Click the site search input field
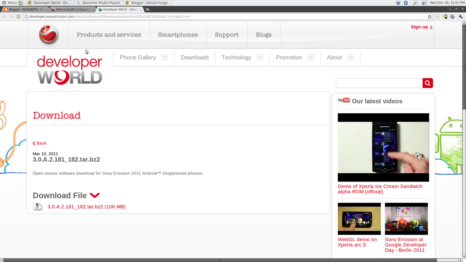 coord(379,83)
